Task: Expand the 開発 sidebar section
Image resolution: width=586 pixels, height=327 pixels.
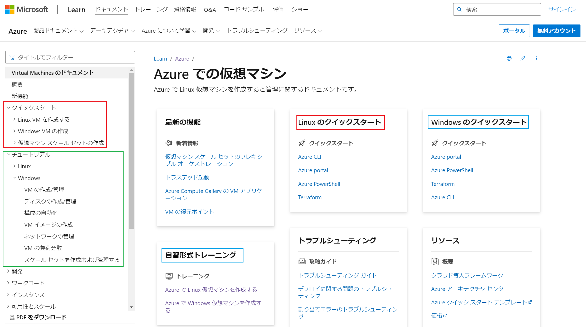Action: tap(8, 271)
